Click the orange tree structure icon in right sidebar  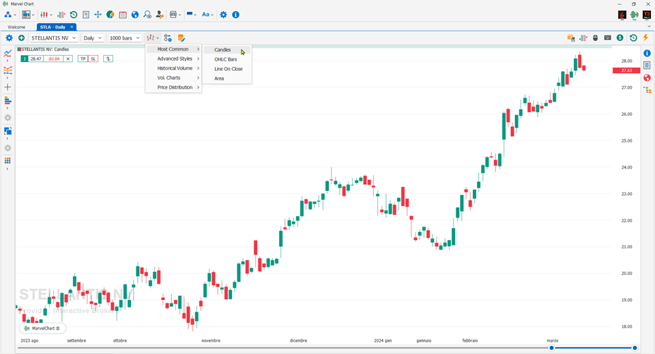pos(647,90)
